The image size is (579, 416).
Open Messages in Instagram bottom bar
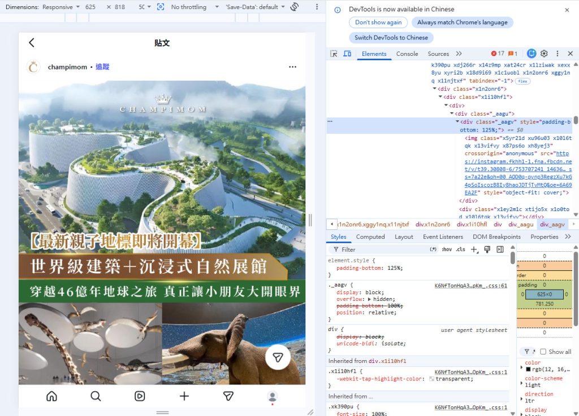point(228,396)
